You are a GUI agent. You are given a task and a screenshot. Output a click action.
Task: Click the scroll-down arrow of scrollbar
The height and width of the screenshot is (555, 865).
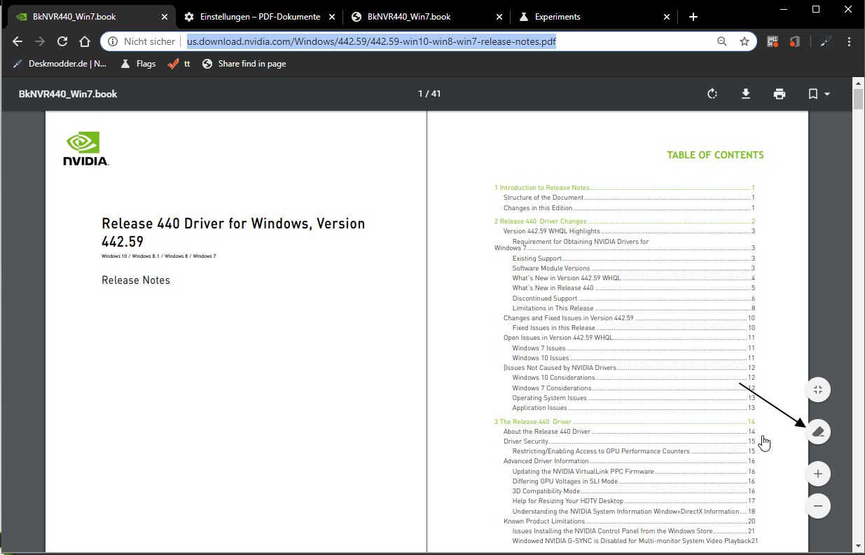tap(858, 546)
